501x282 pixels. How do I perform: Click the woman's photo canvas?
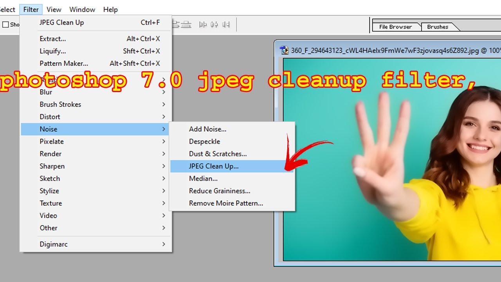(x=392, y=159)
